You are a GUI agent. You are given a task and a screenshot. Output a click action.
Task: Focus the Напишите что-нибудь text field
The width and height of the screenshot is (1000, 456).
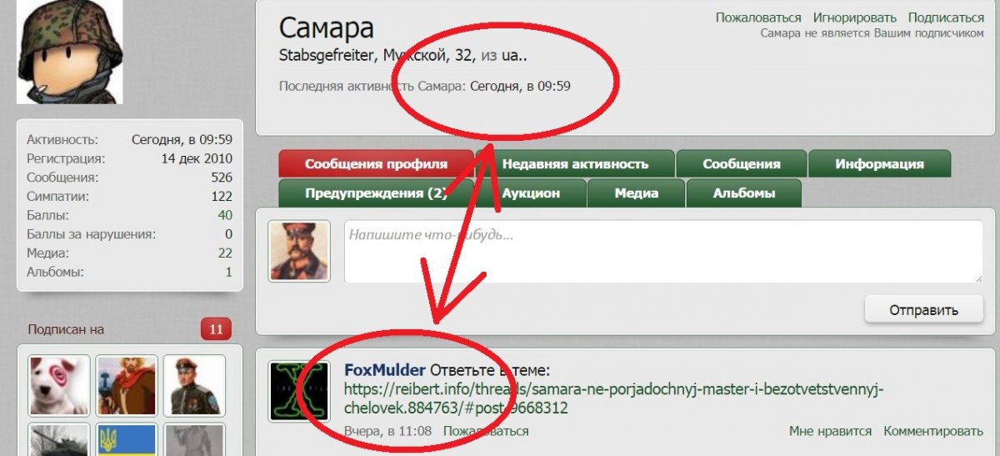(x=663, y=252)
